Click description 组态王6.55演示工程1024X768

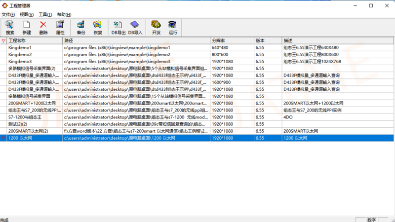click(312, 61)
